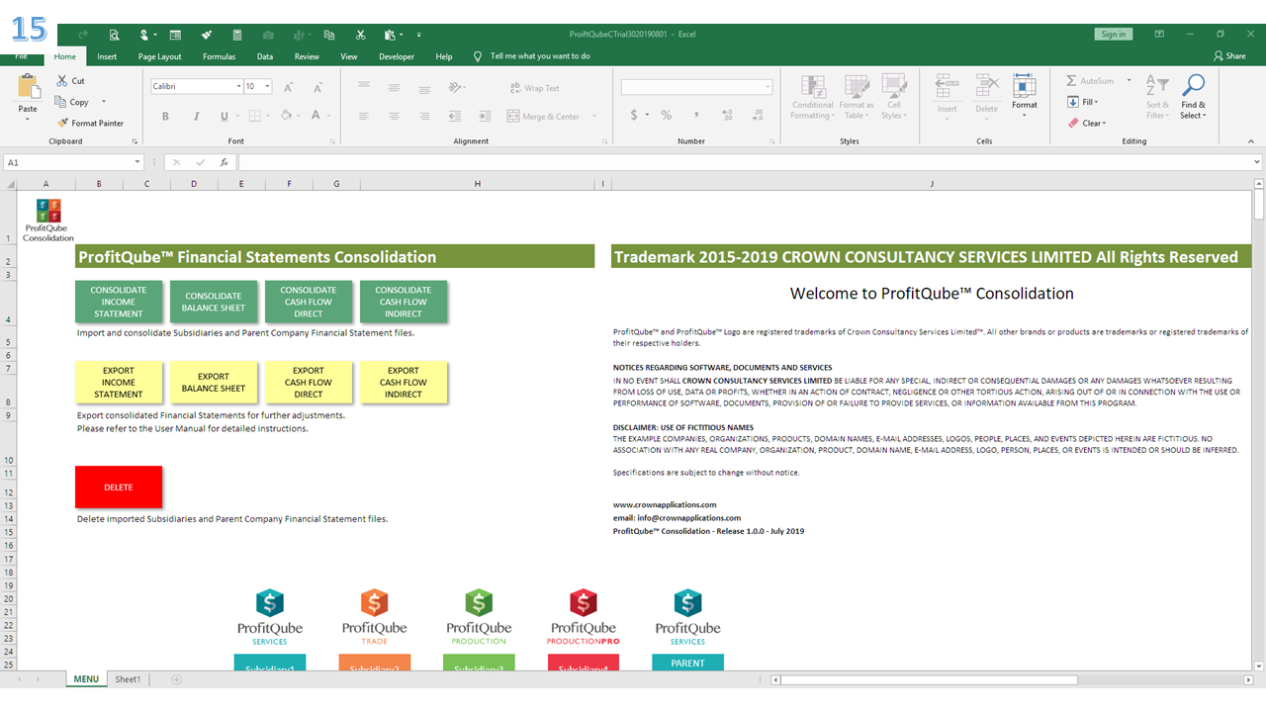
Task: Click the camera icon in quick access toolbar
Action: coord(268,35)
